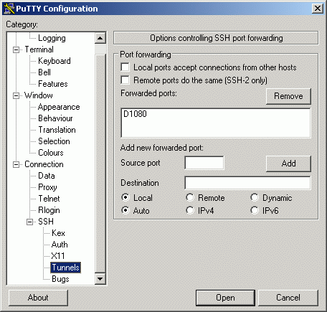Open the Auth settings category
The height and width of the screenshot is (312, 327).
(x=60, y=245)
